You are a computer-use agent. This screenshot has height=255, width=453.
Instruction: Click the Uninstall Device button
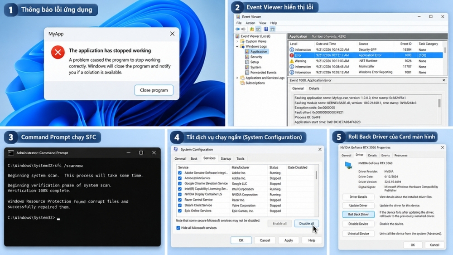point(358,234)
